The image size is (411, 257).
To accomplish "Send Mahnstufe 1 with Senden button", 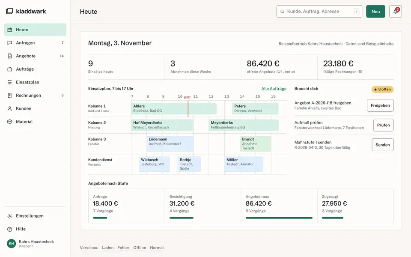I will tap(382, 145).
